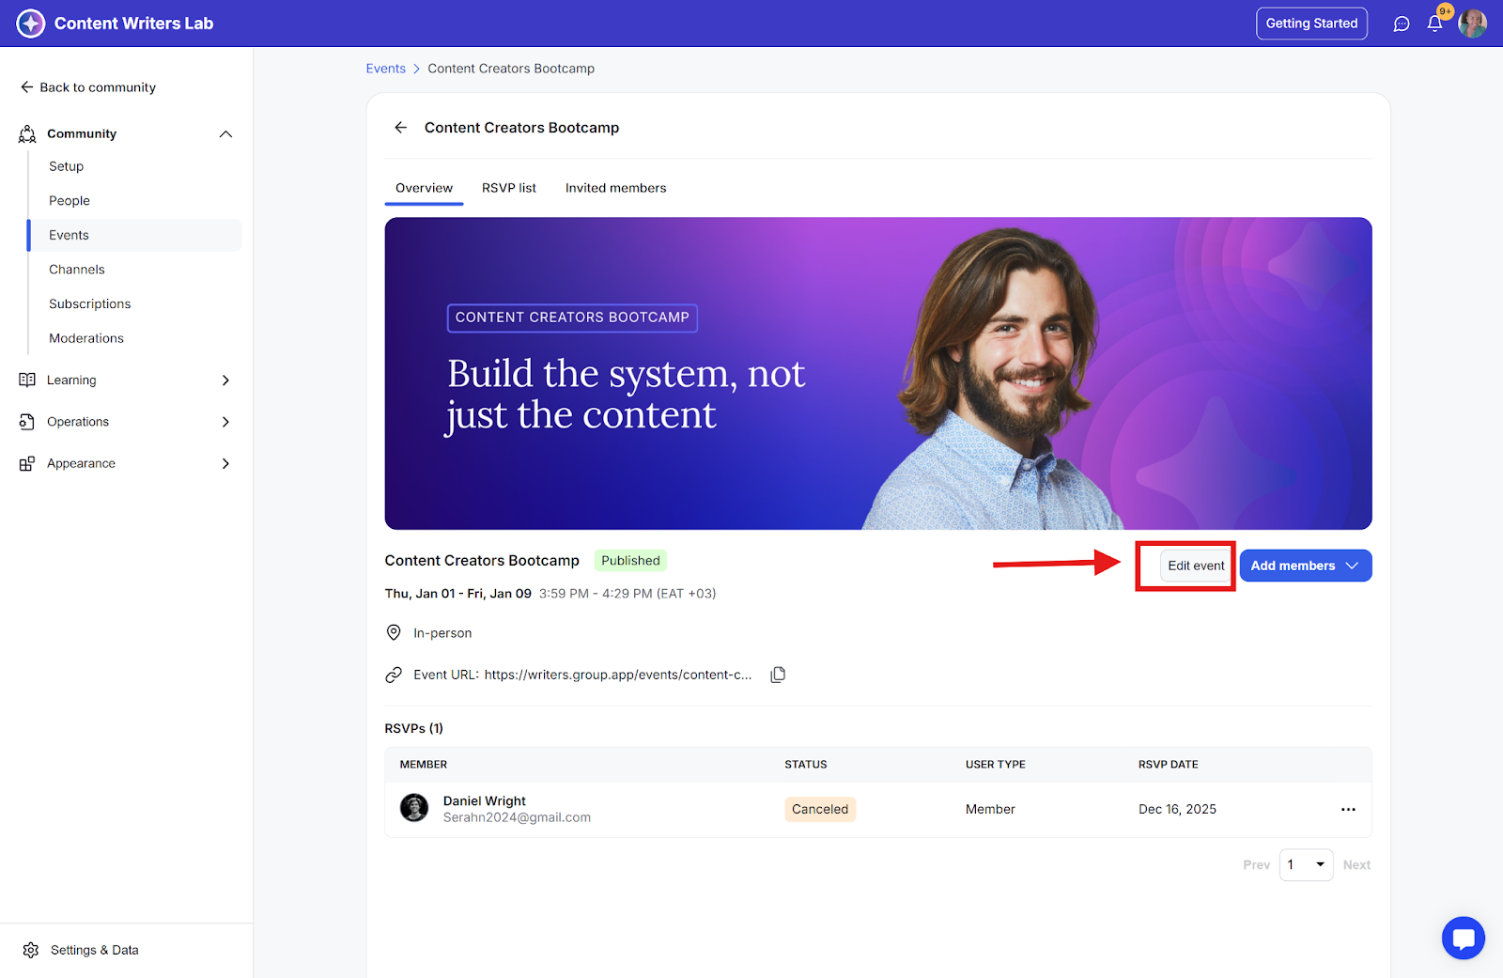Open the user profile avatar menu
This screenshot has height=978, width=1503.
point(1472,23)
